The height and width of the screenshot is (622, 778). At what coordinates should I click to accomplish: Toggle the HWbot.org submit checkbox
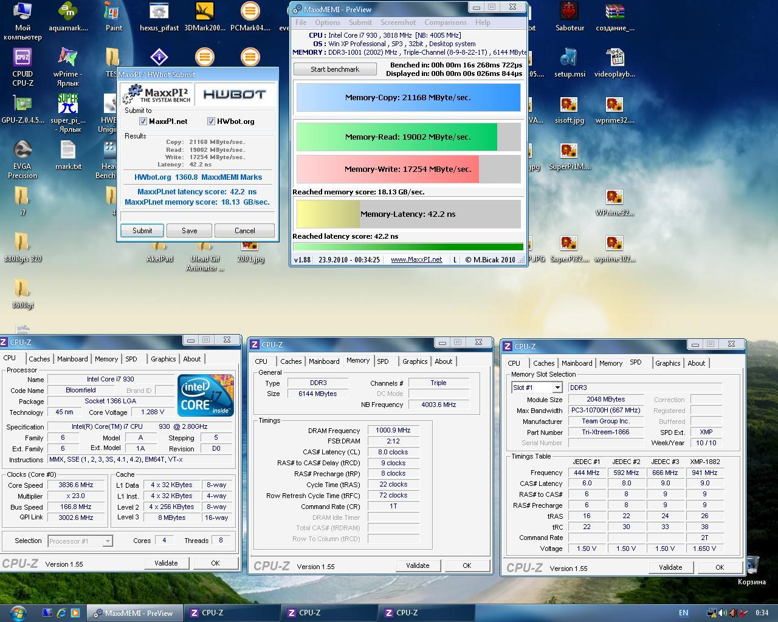click(x=211, y=121)
